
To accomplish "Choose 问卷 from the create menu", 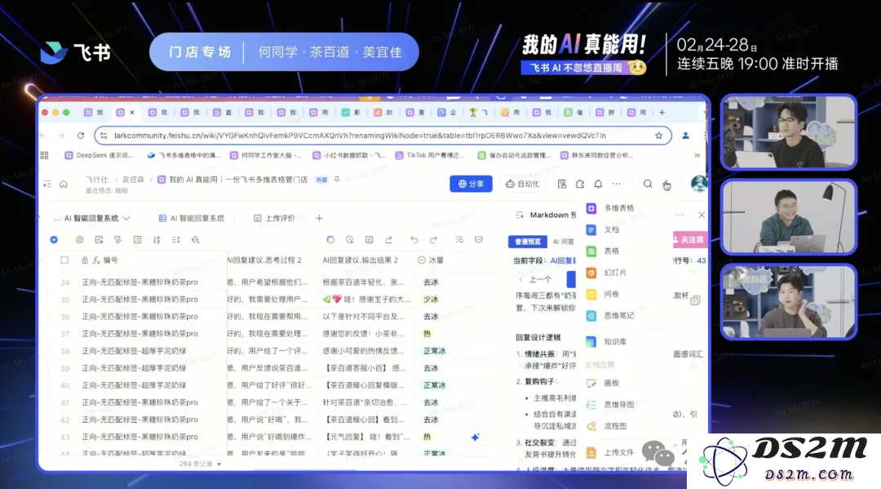I will point(611,294).
